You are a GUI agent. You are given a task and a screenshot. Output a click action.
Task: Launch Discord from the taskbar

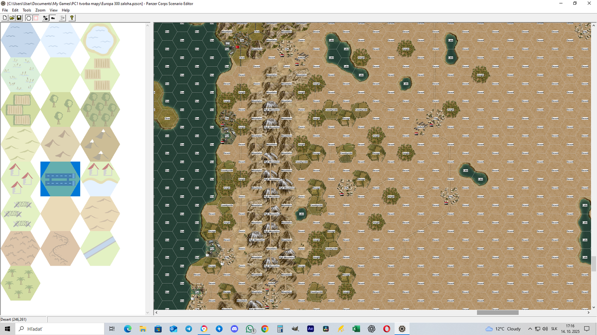point(234,329)
